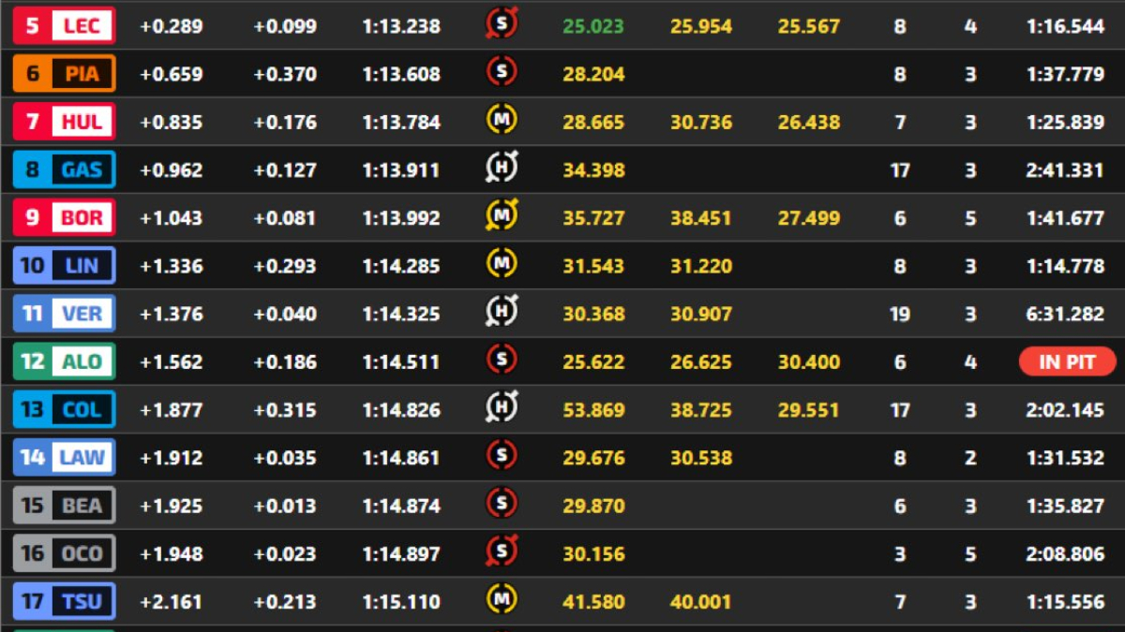Open the PIA driver badge
The width and height of the screenshot is (1125, 632).
coord(64,74)
